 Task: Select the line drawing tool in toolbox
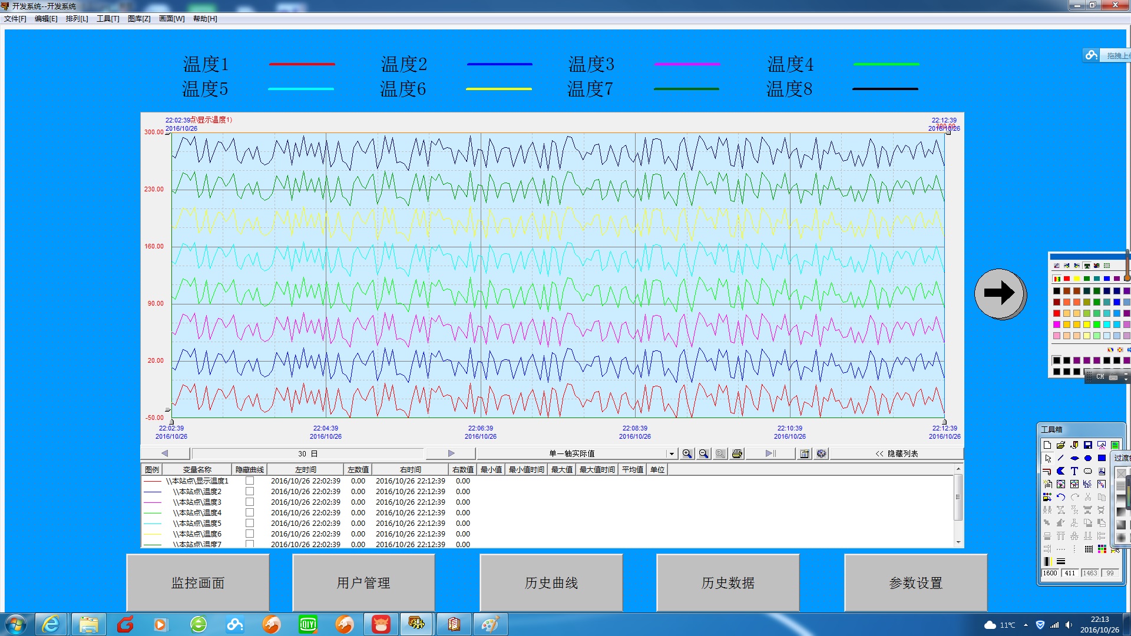[1060, 458]
